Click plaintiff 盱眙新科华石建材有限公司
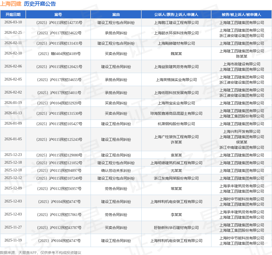This screenshot has height=255, width=272. pos(176,228)
